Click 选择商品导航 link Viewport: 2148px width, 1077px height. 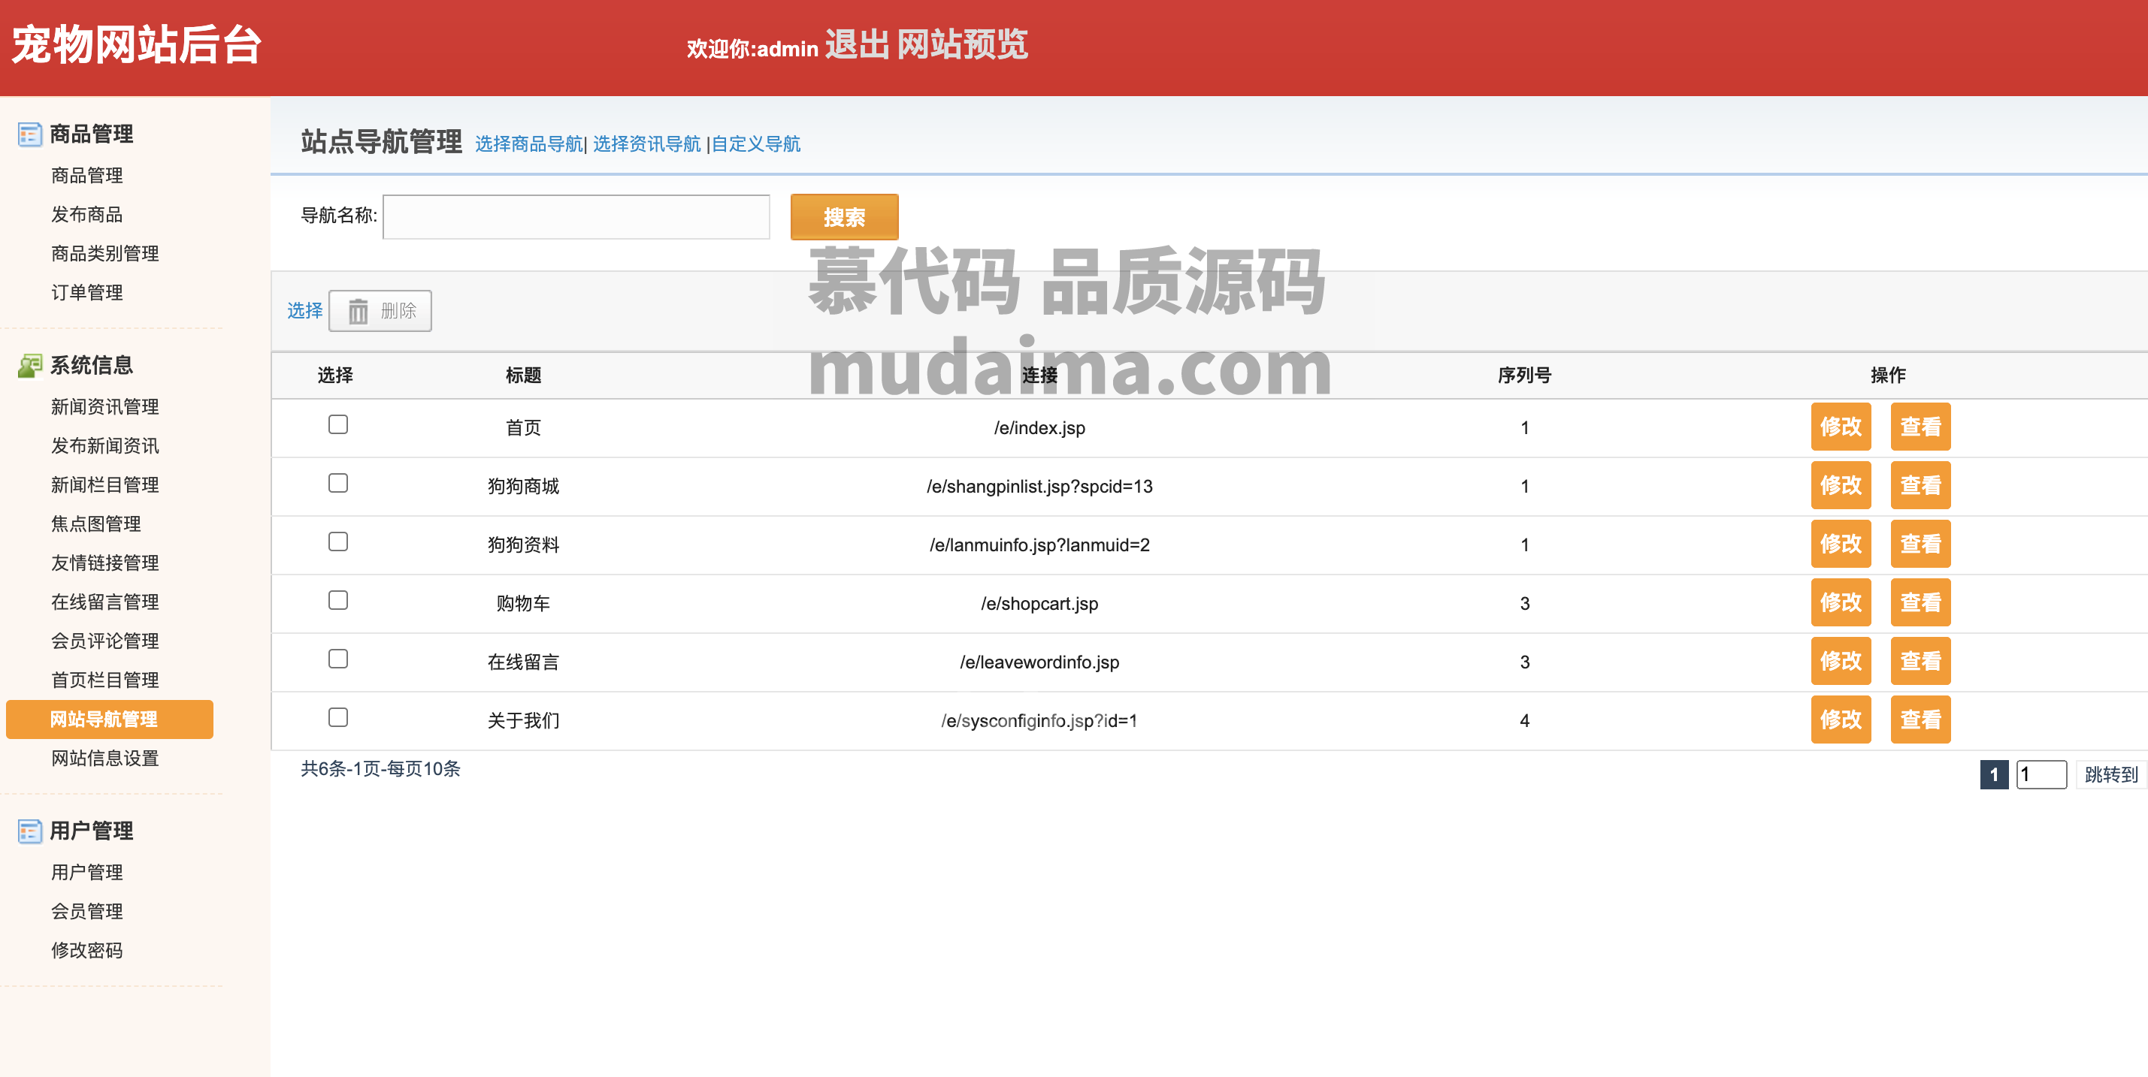coord(528,144)
